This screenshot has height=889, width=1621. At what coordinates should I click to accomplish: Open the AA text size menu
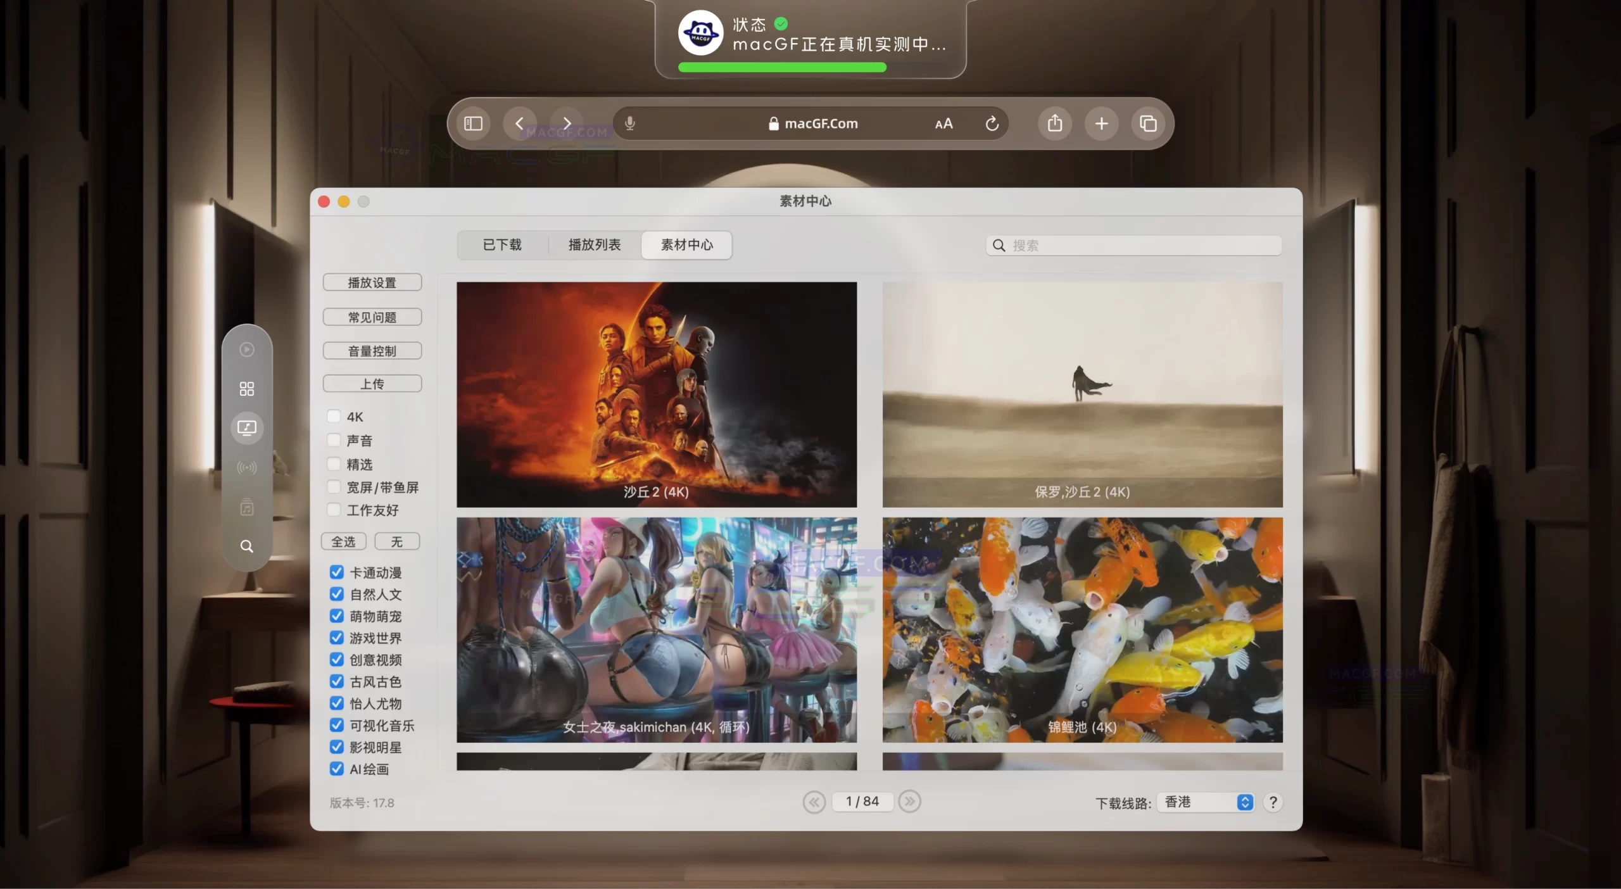943,123
